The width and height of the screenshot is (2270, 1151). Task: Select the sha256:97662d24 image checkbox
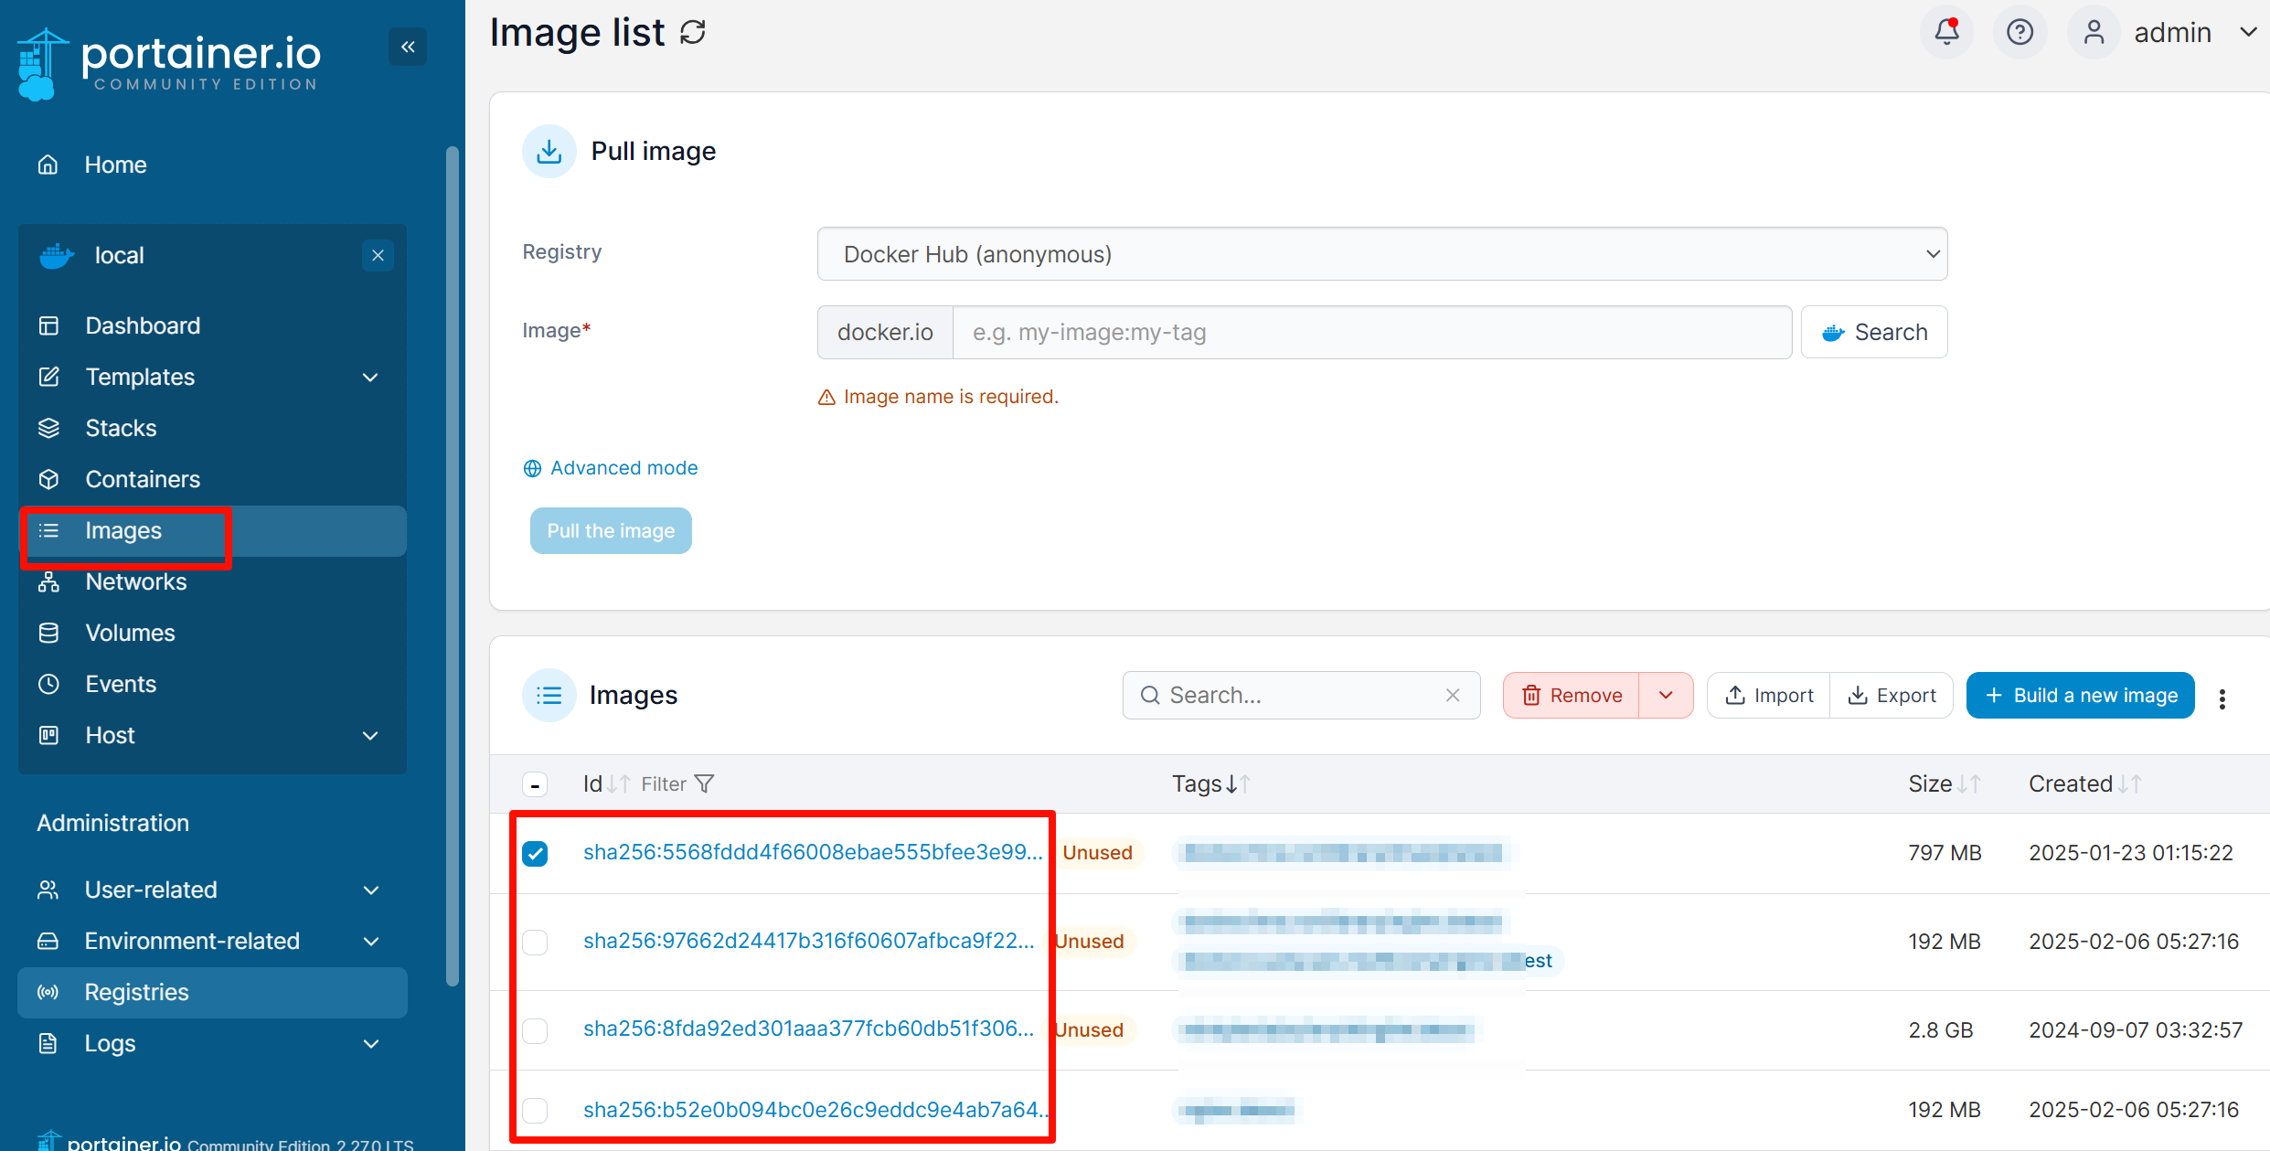[535, 942]
